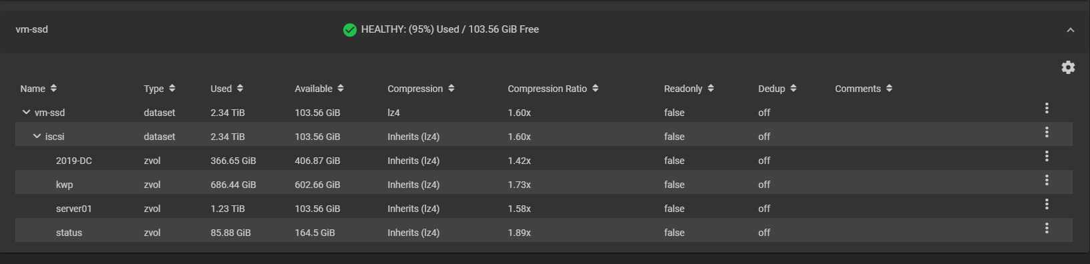Screen dimensions: 1090x264
Task: Open the three-dot menu for server01 zvol
Action: click(x=1047, y=204)
